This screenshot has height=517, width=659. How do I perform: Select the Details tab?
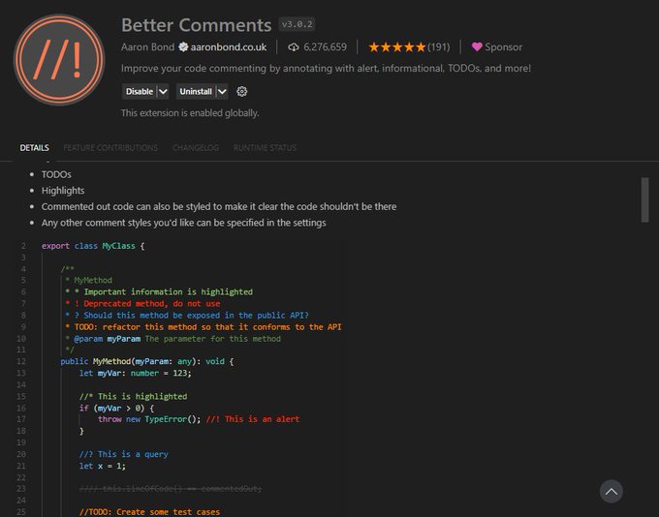35,148
